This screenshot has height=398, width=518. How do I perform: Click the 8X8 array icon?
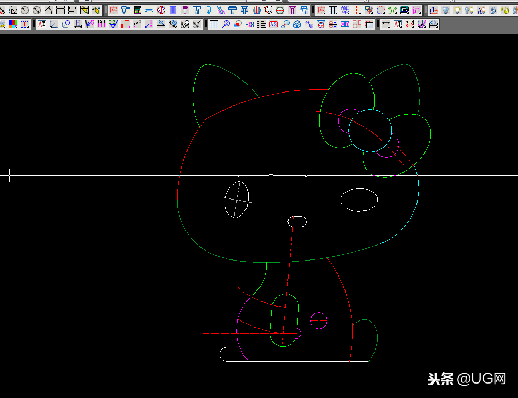coord(250,24)
